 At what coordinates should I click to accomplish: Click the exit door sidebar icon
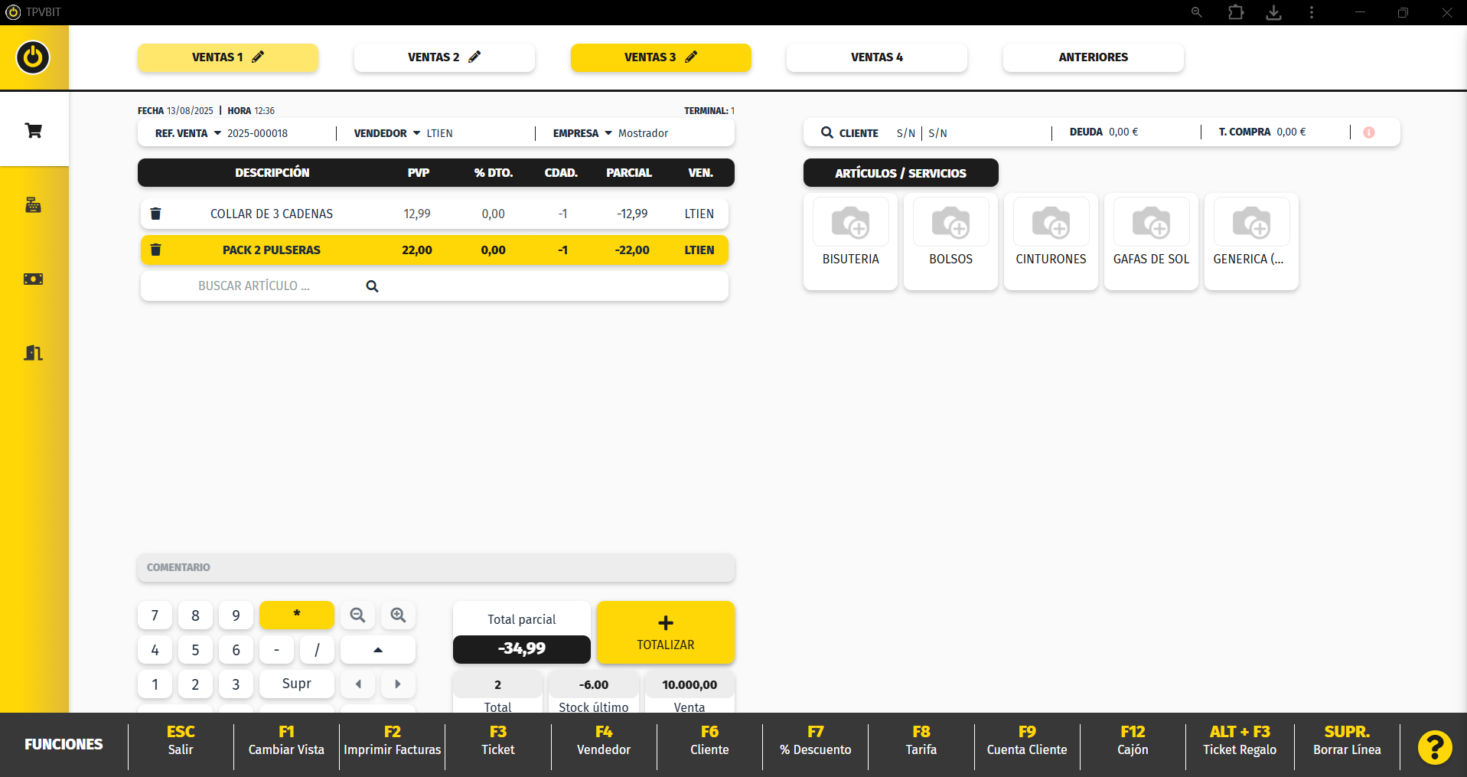pyautogui.click(x=34, y=353)
